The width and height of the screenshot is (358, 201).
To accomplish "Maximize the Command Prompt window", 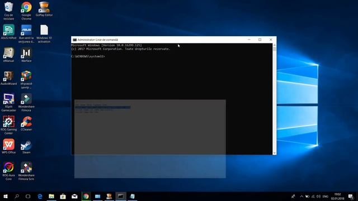I will (x=260, y=40).
